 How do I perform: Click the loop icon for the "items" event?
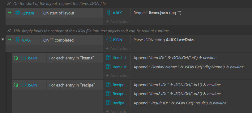click(x=16, y=58)
